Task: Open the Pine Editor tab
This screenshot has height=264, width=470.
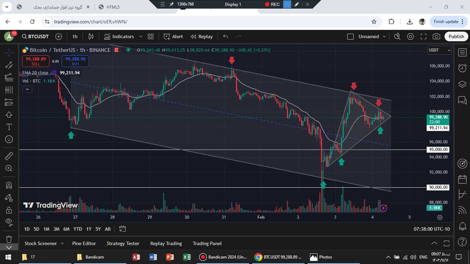Action: pyautogui.click(x=84, y=243)
